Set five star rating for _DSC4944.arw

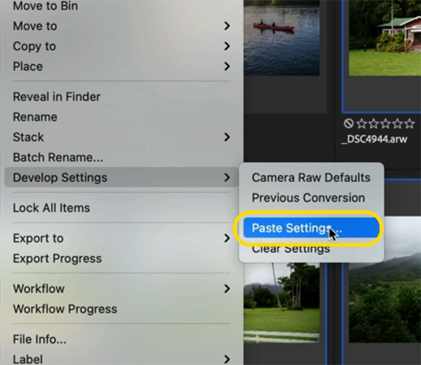click(x=409, y=123)
